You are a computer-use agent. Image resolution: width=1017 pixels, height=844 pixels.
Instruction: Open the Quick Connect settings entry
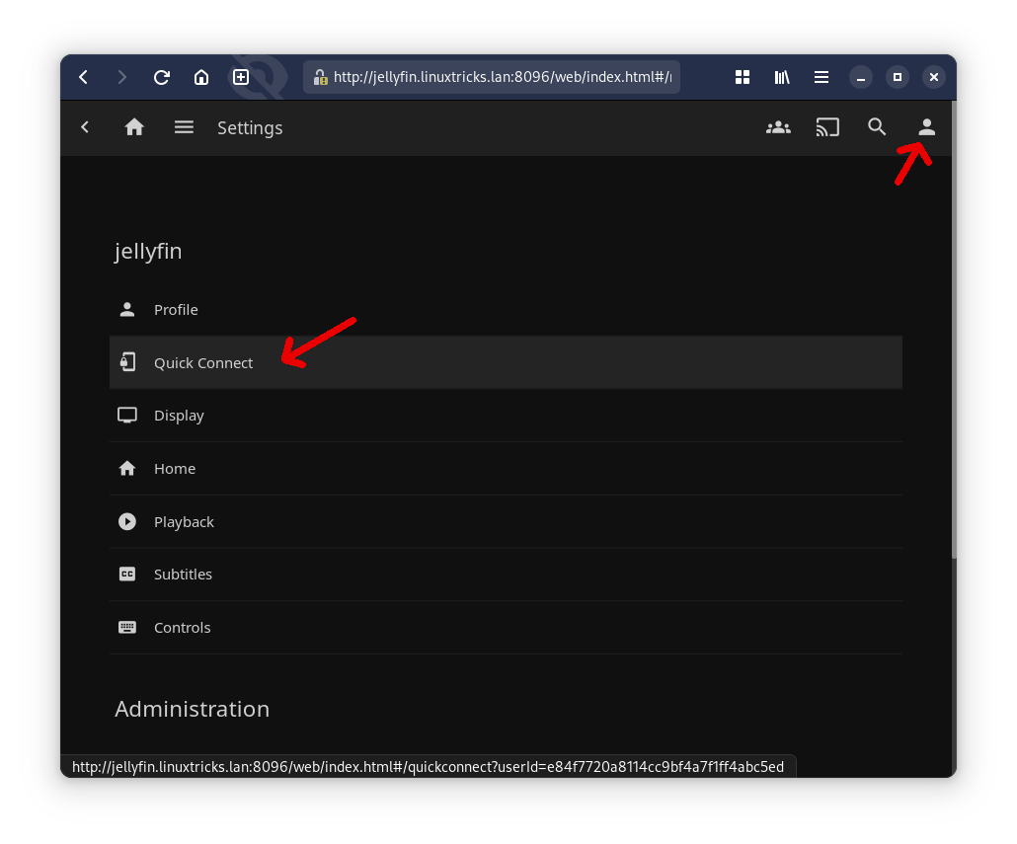tap(506, 362)
